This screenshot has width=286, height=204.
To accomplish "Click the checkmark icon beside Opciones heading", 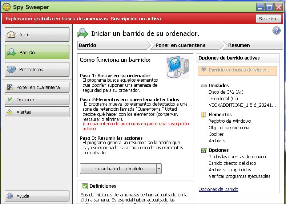I will (x=204, y=150).
